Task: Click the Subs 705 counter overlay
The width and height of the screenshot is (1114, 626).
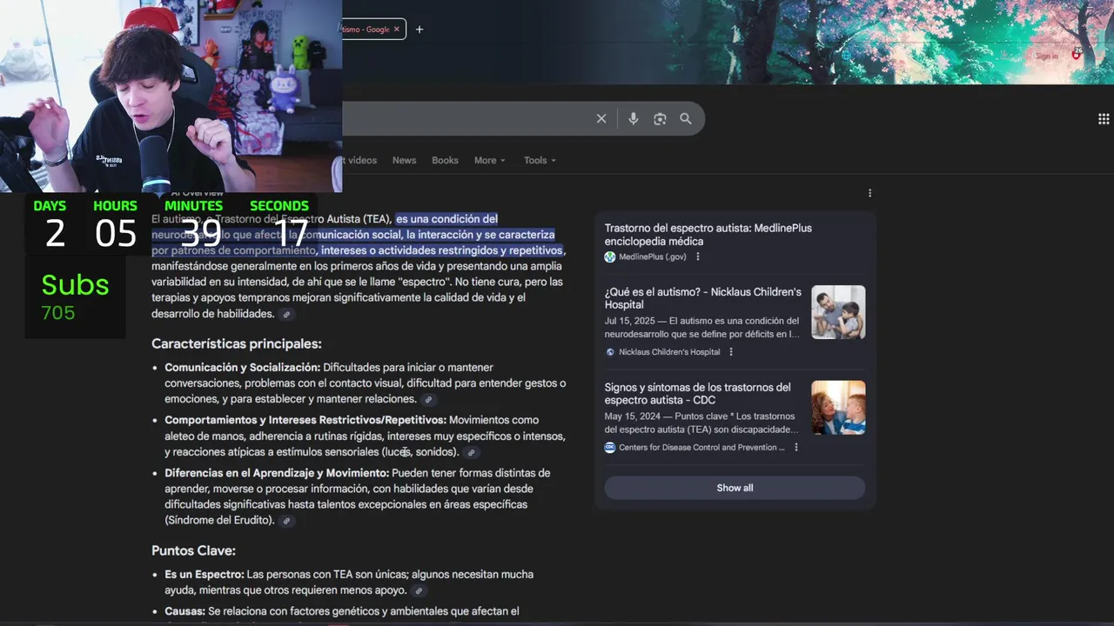Action: tap(75, 296)
